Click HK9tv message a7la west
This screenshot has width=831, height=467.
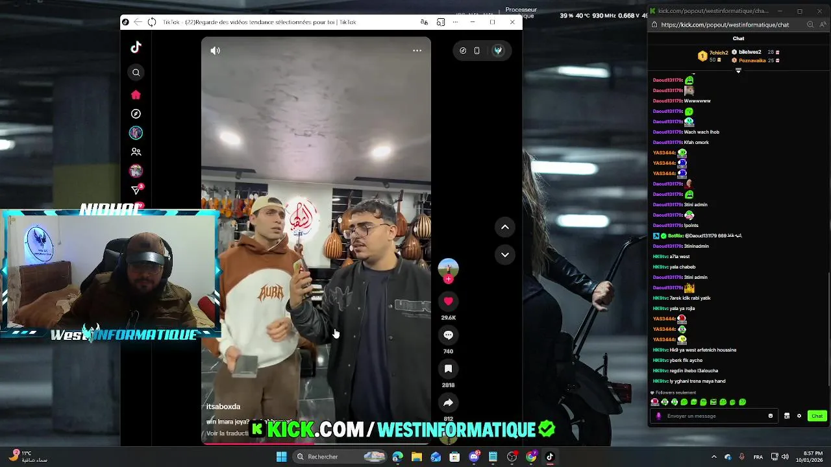[671, 256]
